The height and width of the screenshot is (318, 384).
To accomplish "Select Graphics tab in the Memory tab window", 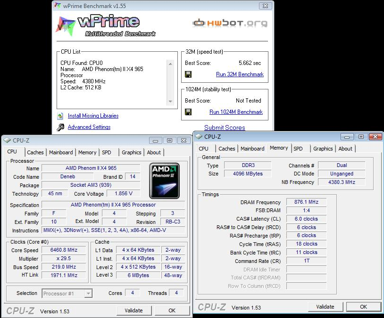I will pos(323,149).
